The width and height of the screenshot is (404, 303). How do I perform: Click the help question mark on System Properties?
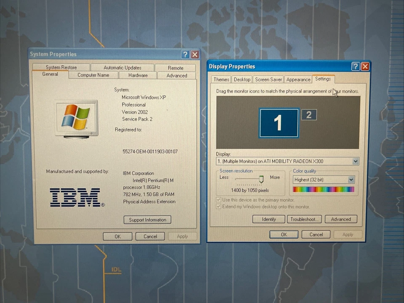click(185, 54)
